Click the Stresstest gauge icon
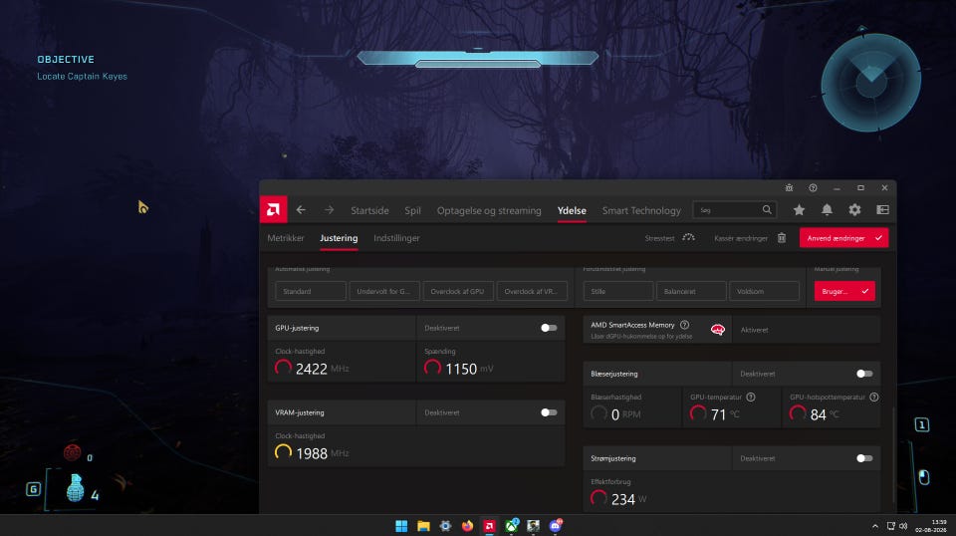 click(x=688, y=238)
